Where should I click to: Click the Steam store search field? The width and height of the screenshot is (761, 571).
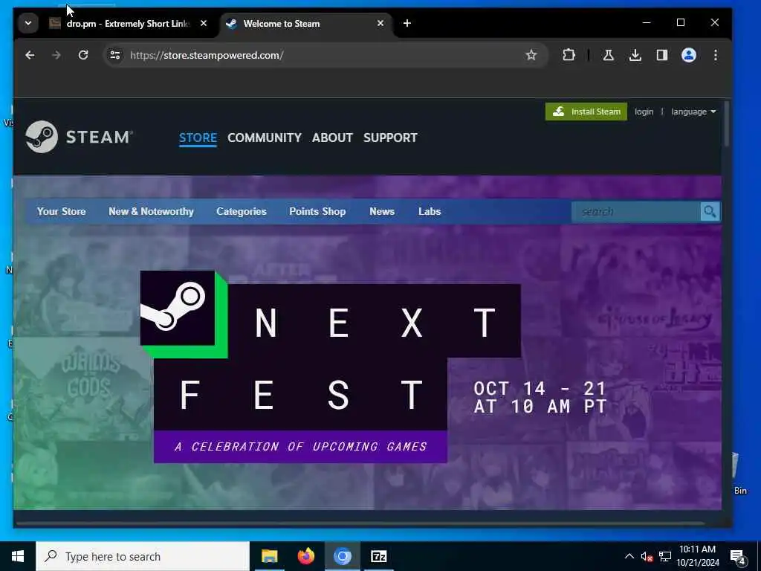tap(636, 212)
